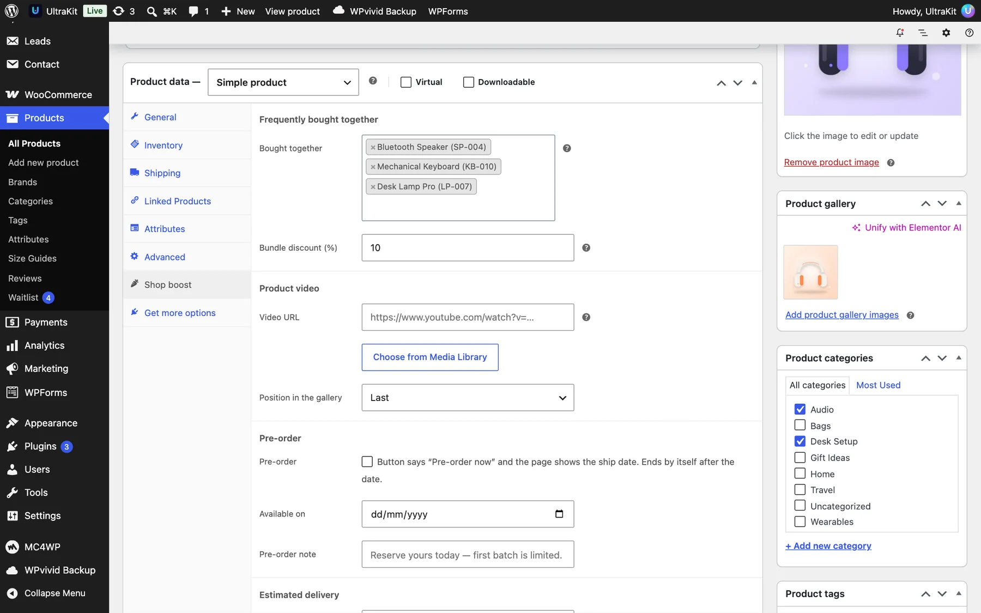This screenshot has height=613, width=981.
Task: Click Add new category link
Action: point(828,546)
